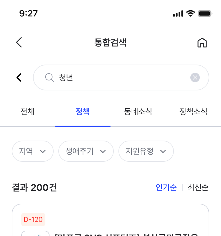This screenshot has height=236, width=221.
Task: Sort results by 최신순
Action: (198, 187)
